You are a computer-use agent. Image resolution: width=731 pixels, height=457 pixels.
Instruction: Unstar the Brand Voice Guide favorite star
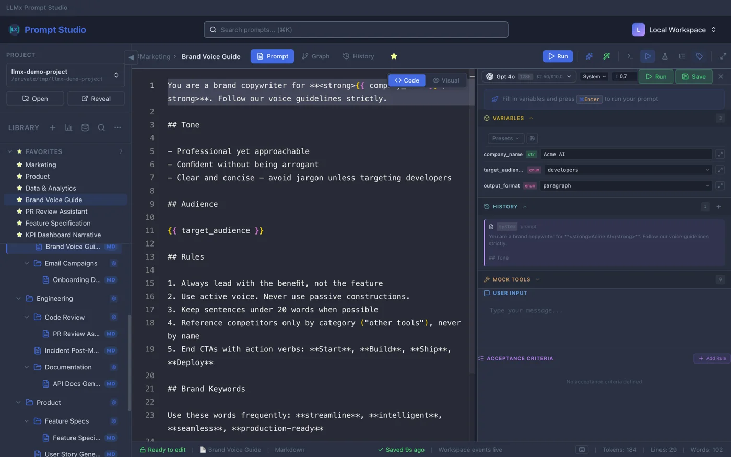click(394, 56)
